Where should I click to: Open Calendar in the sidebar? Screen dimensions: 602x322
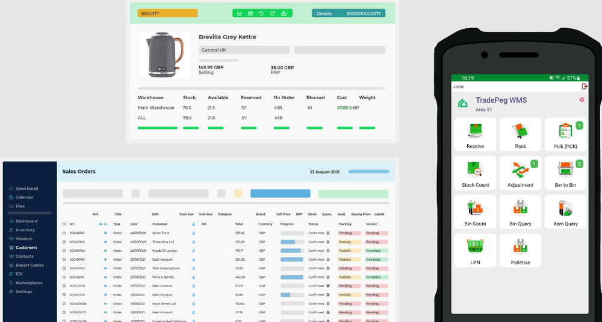[21, 198]
